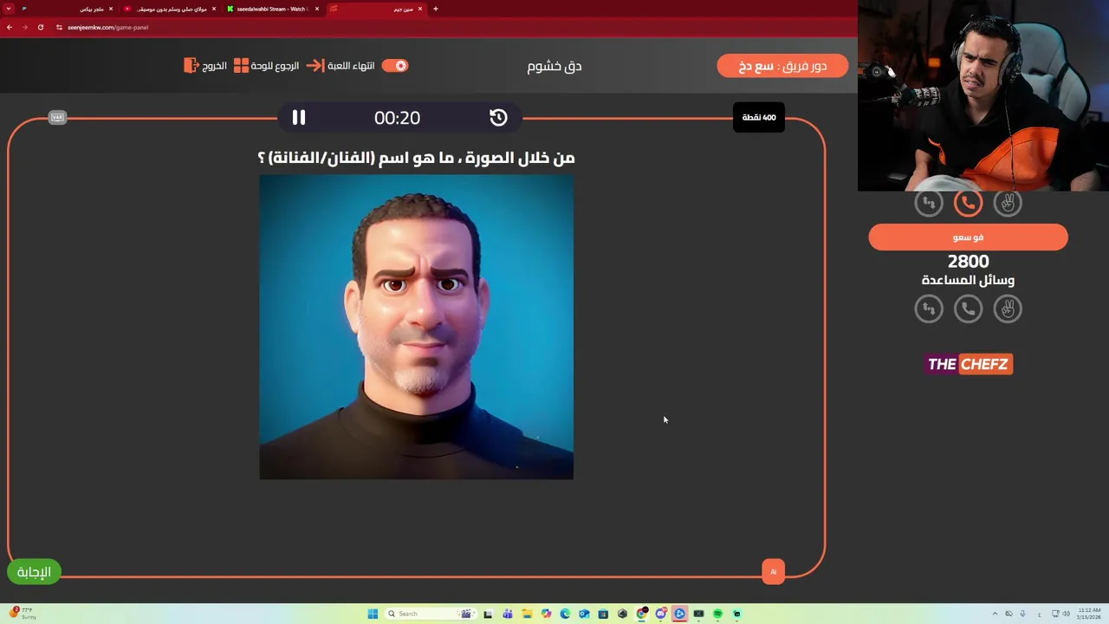Click the orange exit door icon
The height and width of the screenshot is (624, 1109).
191,66
